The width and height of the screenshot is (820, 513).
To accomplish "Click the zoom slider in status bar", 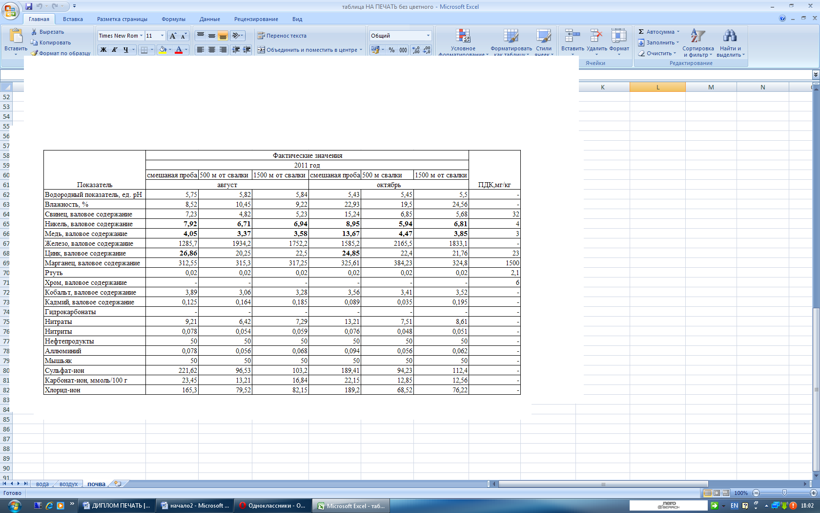I will click(x=784, y=493).
